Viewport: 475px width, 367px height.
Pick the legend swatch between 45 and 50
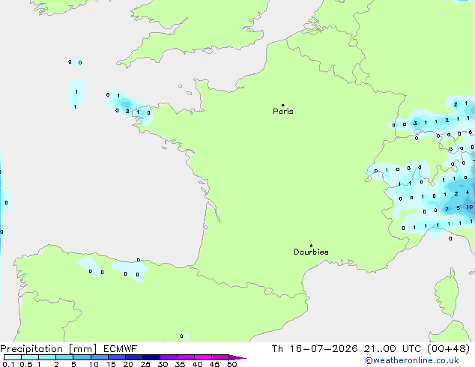220,357
